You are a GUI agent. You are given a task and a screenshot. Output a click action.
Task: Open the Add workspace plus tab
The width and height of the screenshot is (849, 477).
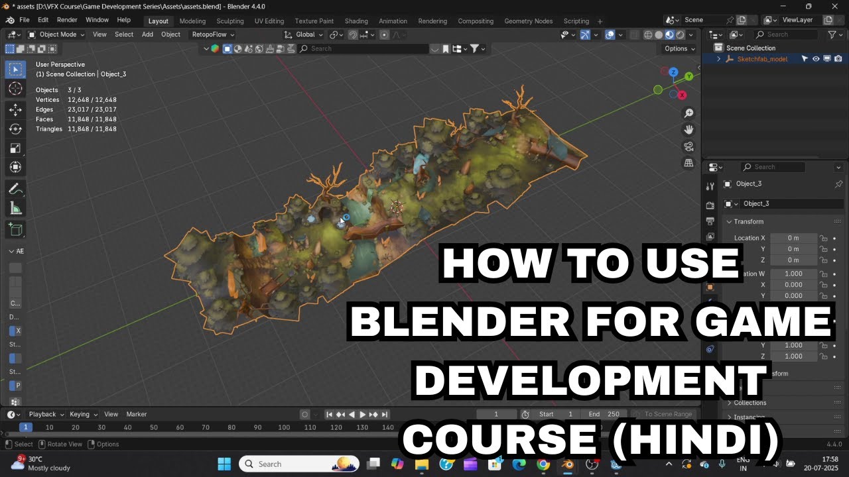click(600, 21)
